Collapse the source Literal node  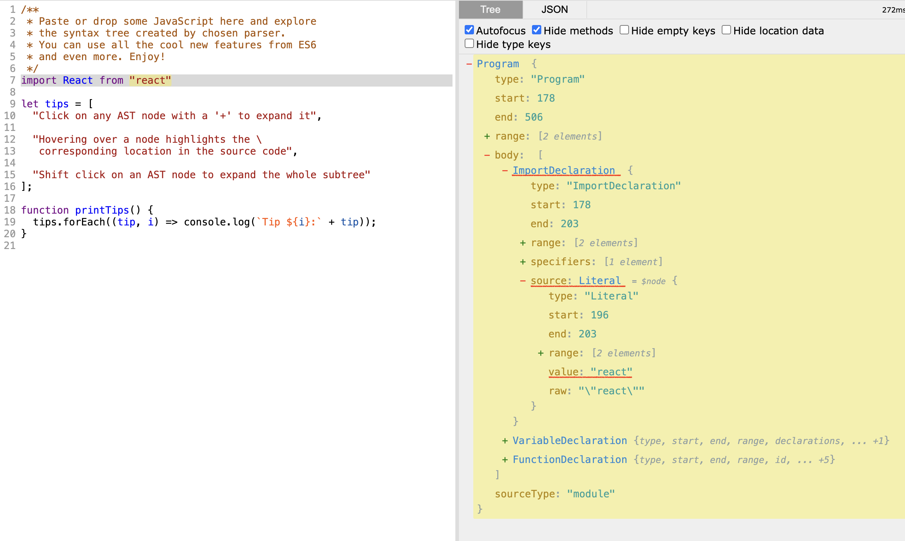[x=523, y=281]
